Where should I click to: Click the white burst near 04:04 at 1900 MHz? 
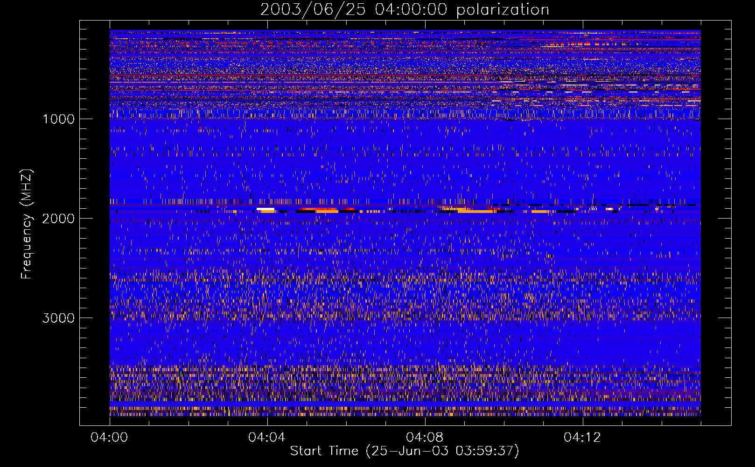pos(266,209)
